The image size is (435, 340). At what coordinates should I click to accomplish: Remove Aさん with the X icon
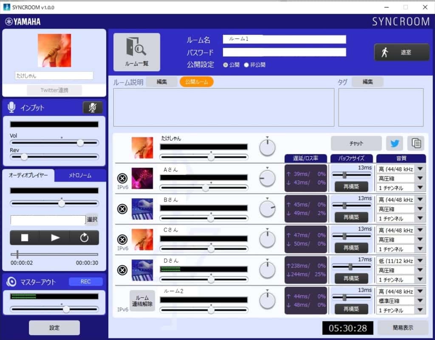point(122,178)
